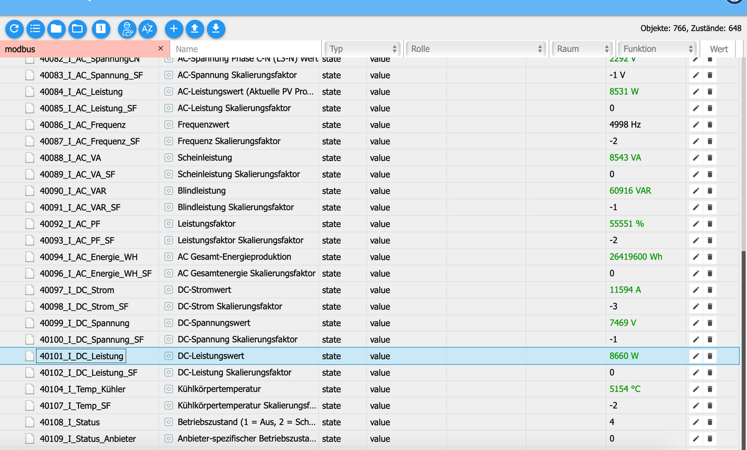Open the Typ filter dropdown

362,49
